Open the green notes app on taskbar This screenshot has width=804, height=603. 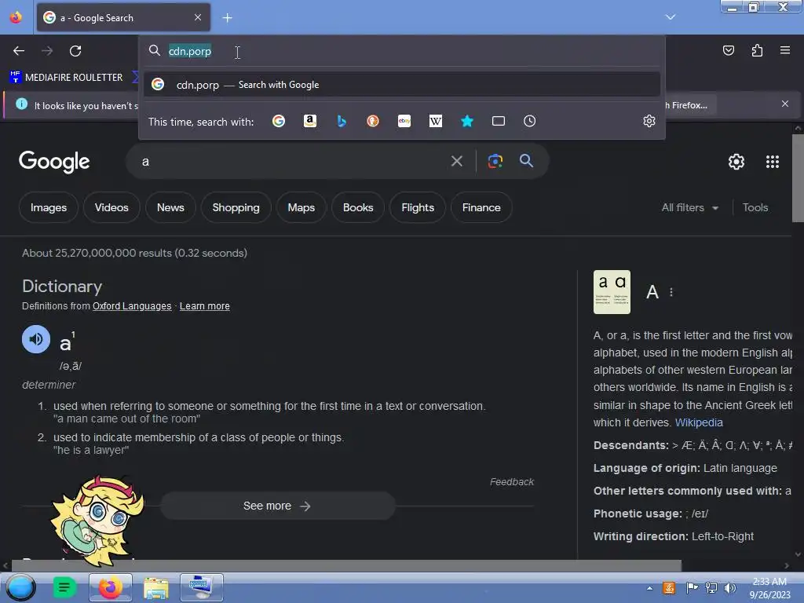point(64,587)
